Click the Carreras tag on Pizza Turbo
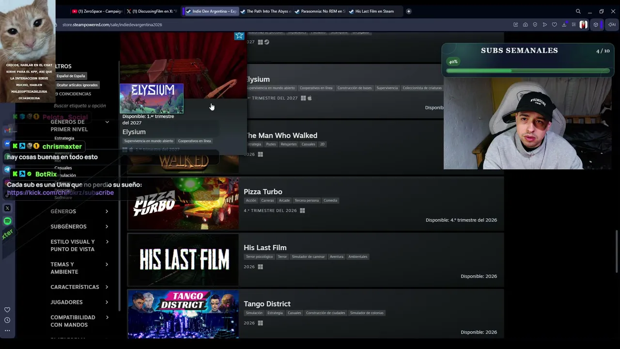This screenshot has width=620, height=349. (x=267, y=200)
